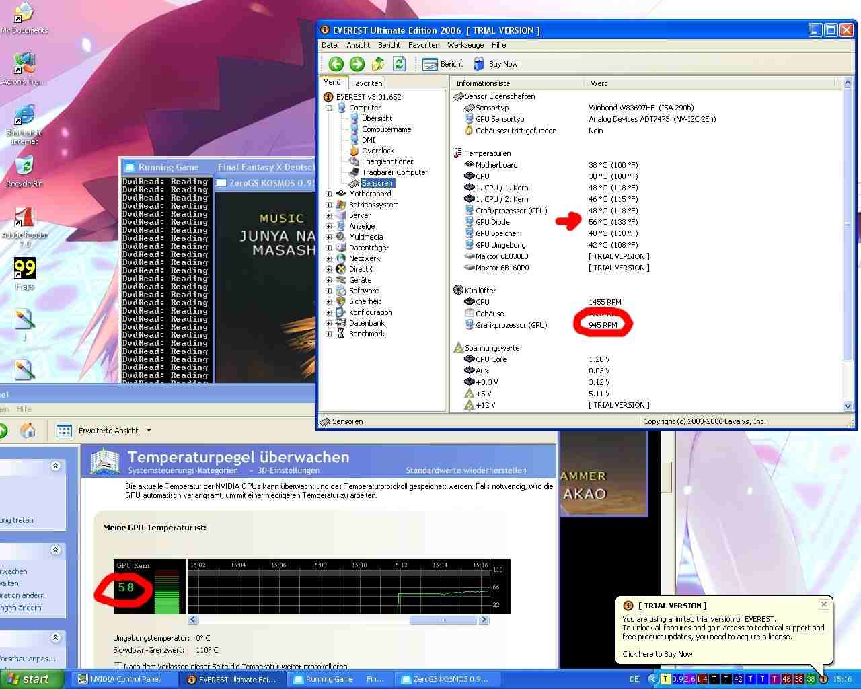Switch to ZeroGS KOSMOS taskbar button
This screenshot has height=689, width=861.
point(449,679)
